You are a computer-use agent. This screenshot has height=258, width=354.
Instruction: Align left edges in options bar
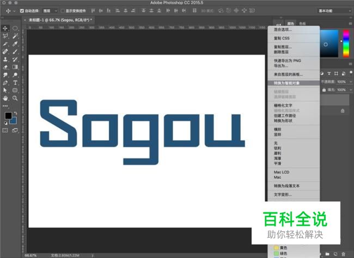tap(118, 10)
